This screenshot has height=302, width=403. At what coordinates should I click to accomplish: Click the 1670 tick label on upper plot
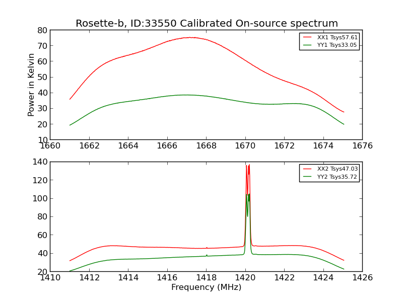click(245, 145)
